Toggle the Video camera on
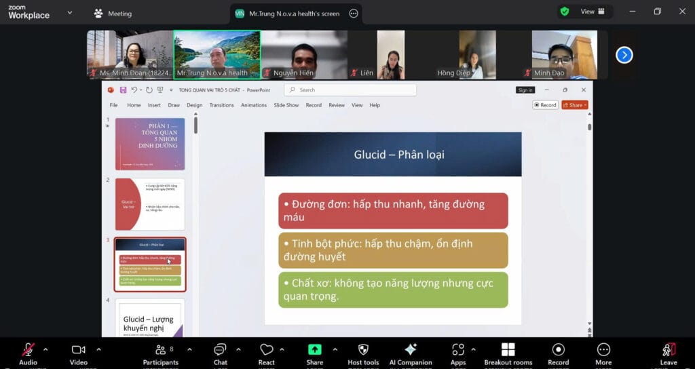 (x=78, y=350)
